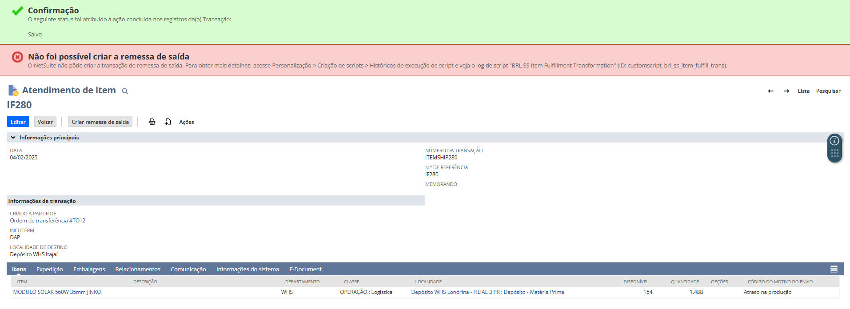Open the Embalagens tab
The height and width of the screenshot is (309, 850).
89,269
